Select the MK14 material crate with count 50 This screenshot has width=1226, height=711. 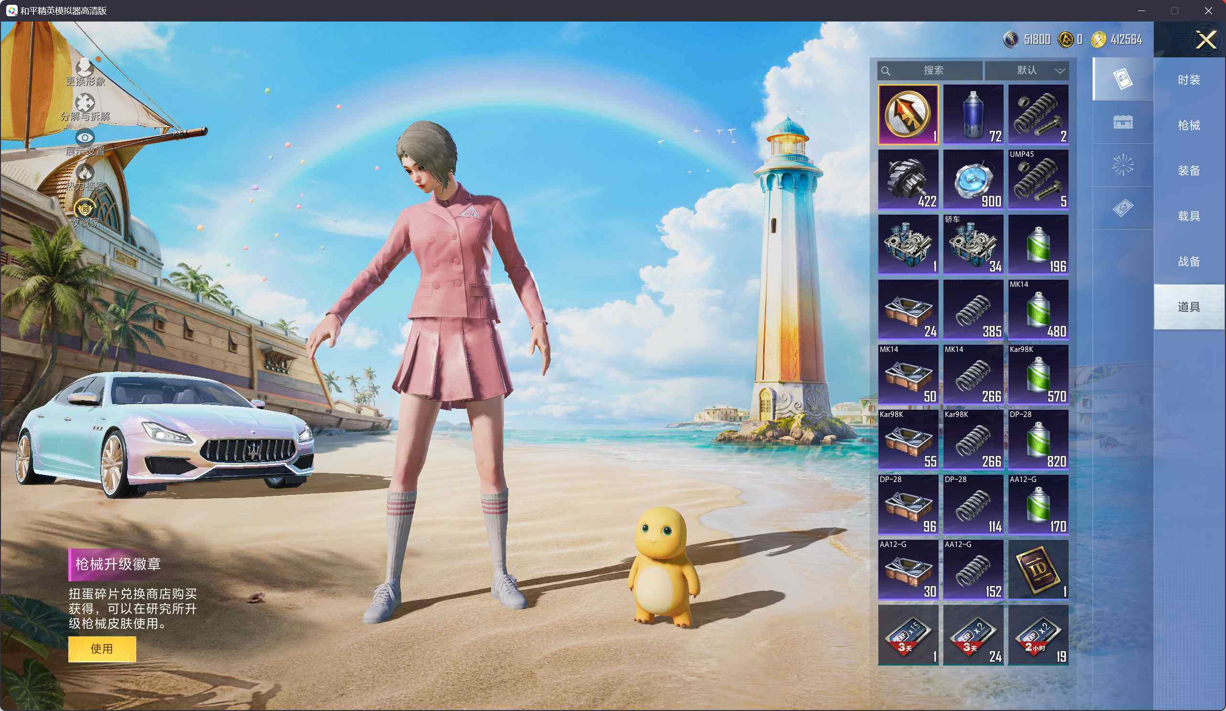(908, 375)
